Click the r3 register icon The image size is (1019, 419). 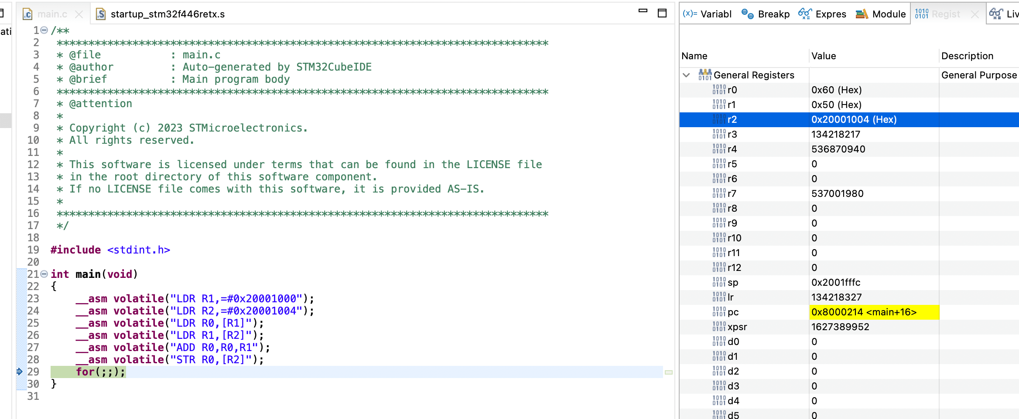click(719, 134)
